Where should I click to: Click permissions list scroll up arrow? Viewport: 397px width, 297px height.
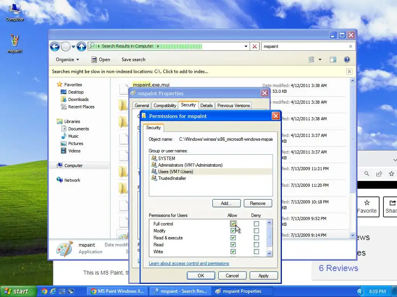coord(269,222)
